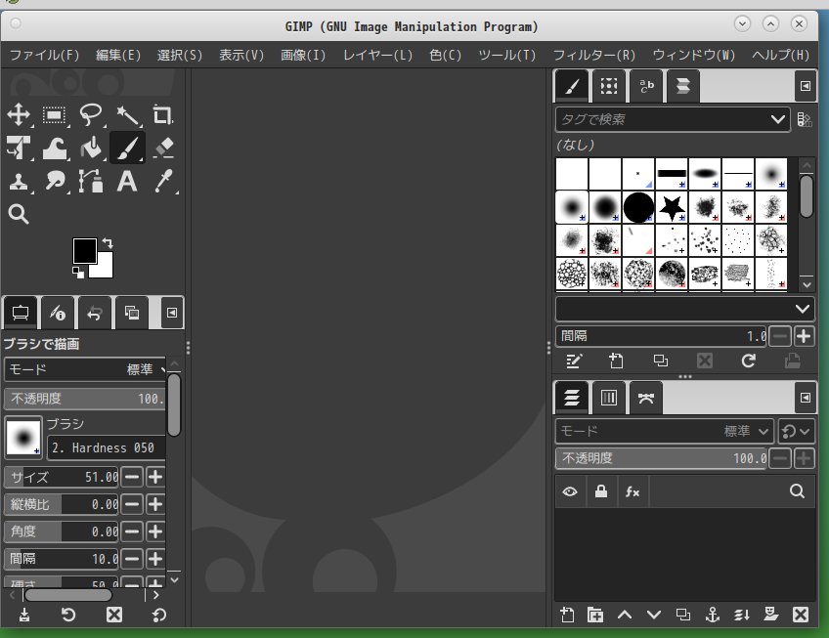This screenshot has height=638, width=829.
Task: Open the paint Mode dropdown in tool options
Action: tap(85, 369)
